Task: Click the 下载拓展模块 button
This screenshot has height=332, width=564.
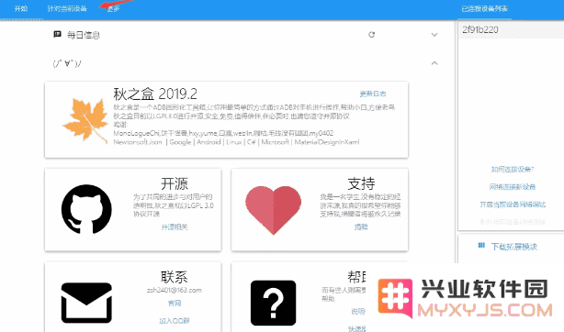Action: pos(514,247)
